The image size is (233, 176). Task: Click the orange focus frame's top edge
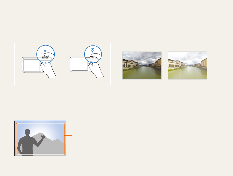point(40,123)
